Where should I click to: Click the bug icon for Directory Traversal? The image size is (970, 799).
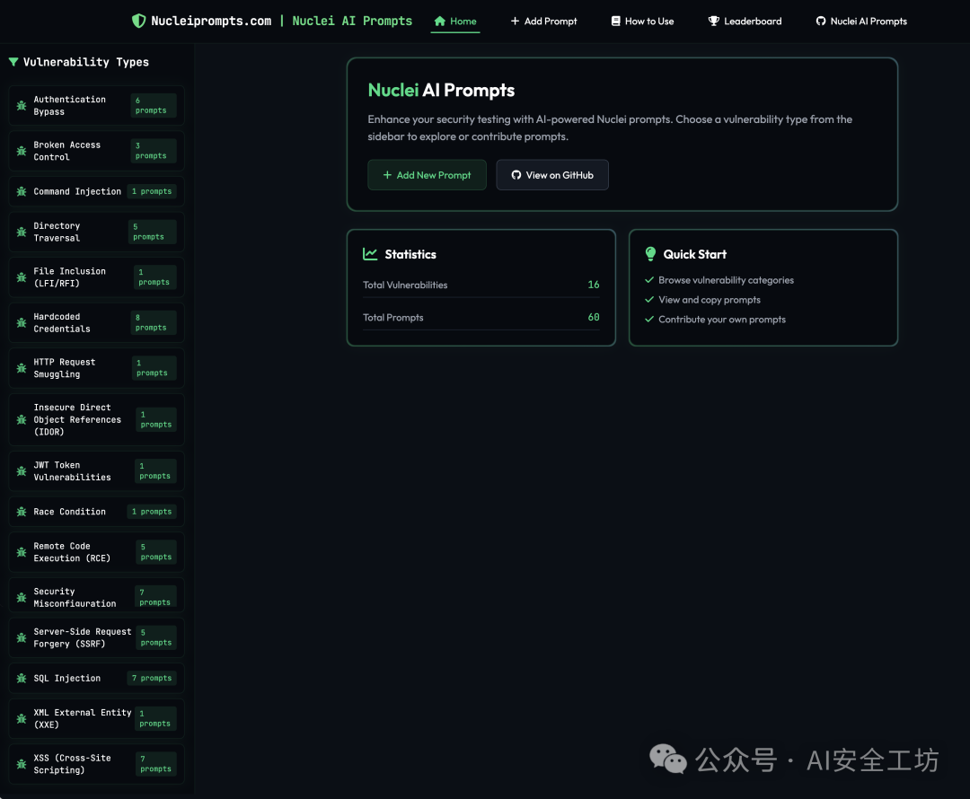click(22, 232)
